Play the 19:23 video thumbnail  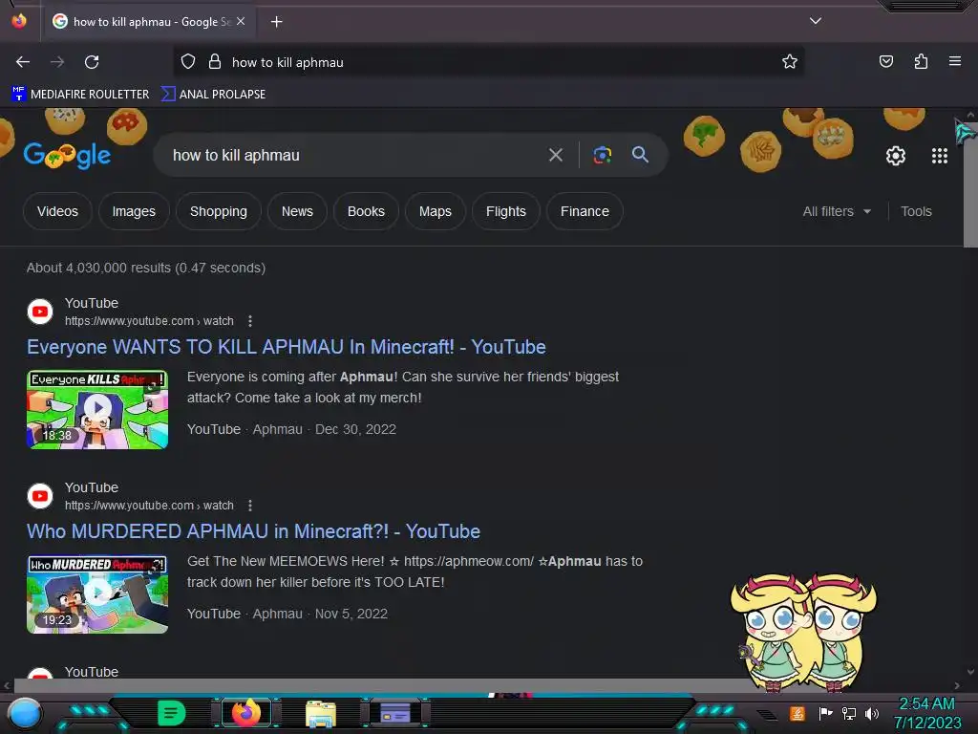point(97,594)
